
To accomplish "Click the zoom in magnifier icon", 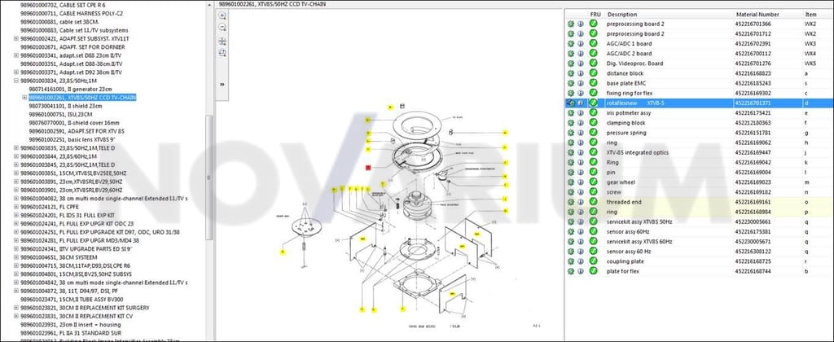I will (222, 16).
